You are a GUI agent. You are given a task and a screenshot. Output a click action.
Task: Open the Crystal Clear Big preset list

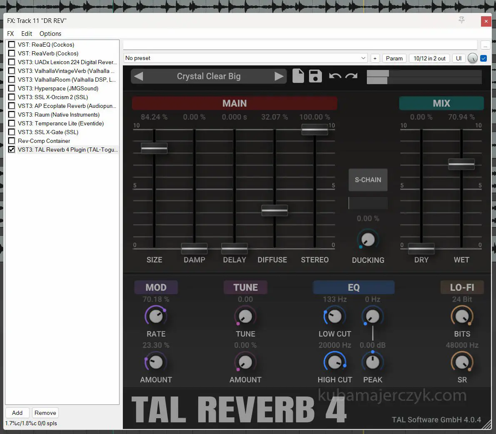(209, 76)
